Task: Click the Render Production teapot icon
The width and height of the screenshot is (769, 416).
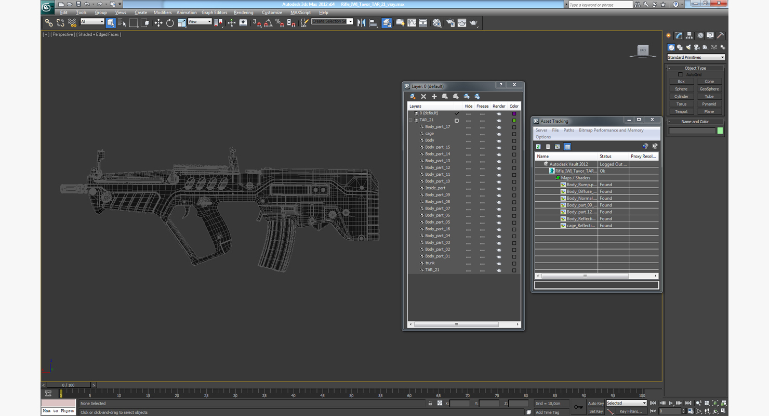Action: click(474, 23)
